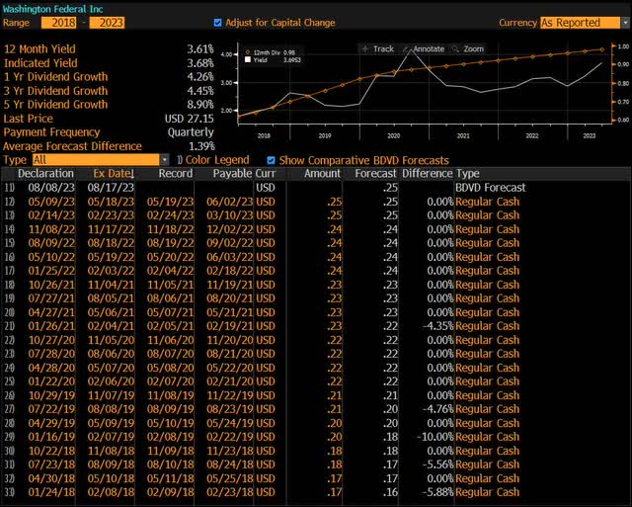
Task: Select the row with declaration 04/27/21
Action: [x=316, y=312]
